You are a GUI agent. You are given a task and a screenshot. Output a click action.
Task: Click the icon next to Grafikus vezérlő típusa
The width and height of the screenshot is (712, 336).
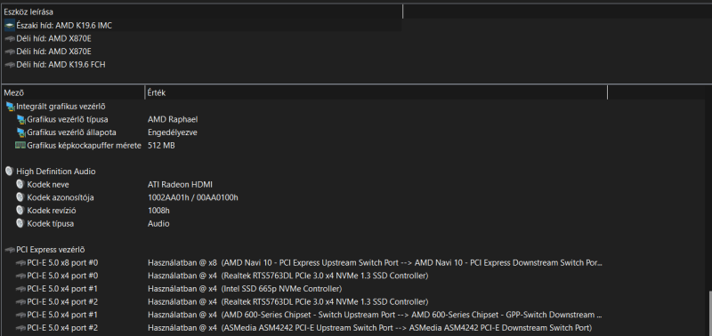(x=20, y=120)
